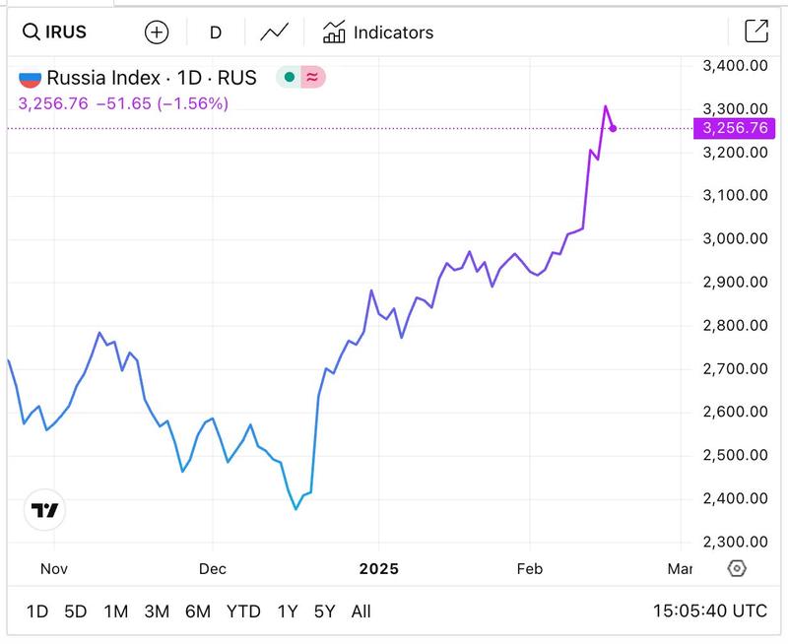
Task: Click the 3,256.76 current price label
Action: click(x=731, y=128)
